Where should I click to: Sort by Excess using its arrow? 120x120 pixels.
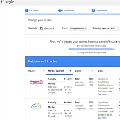(x=92, y=71)
